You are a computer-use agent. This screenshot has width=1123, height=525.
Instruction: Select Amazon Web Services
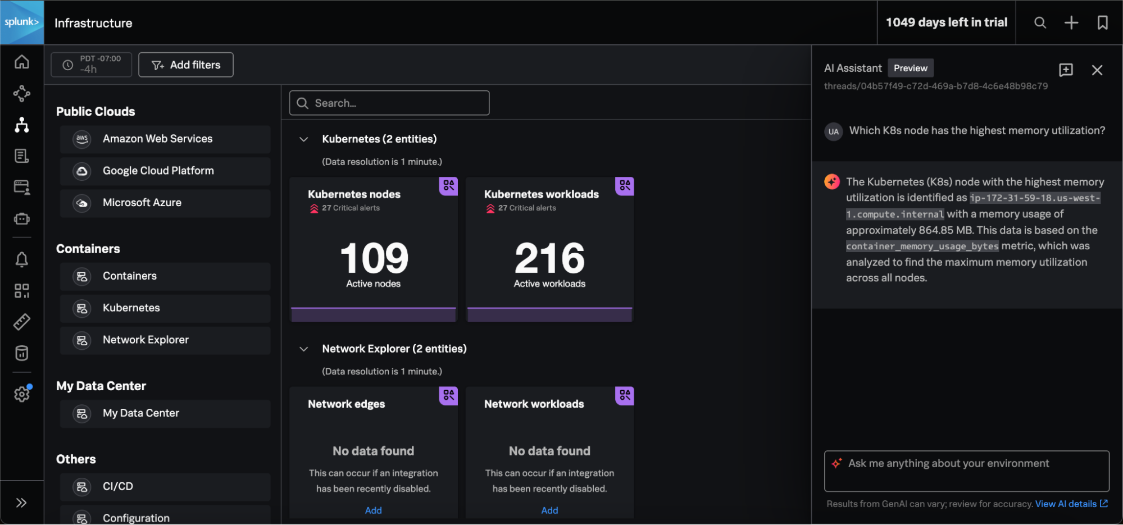[165, 139]
